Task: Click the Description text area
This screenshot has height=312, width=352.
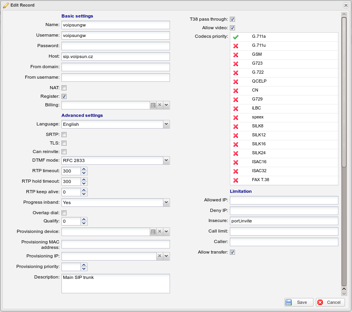Action: (x=116, y=284)
